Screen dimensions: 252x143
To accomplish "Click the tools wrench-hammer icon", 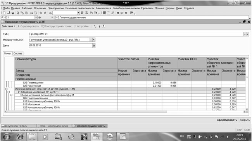I will (131, 13).
